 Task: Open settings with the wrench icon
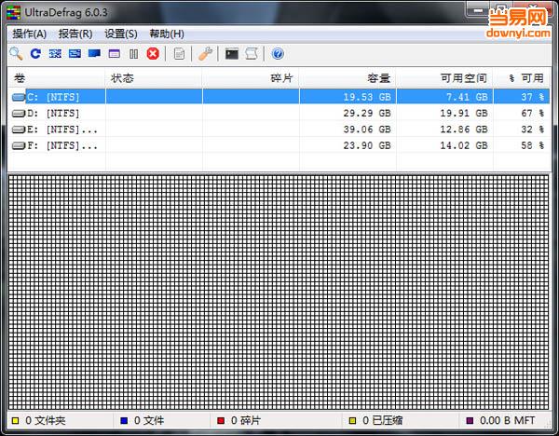pyautogui.click(x=206, y=54)
